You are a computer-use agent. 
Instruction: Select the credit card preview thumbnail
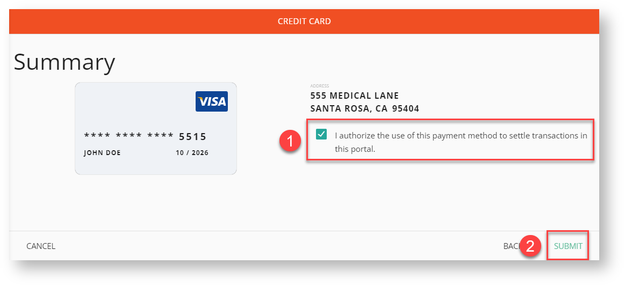155,128
